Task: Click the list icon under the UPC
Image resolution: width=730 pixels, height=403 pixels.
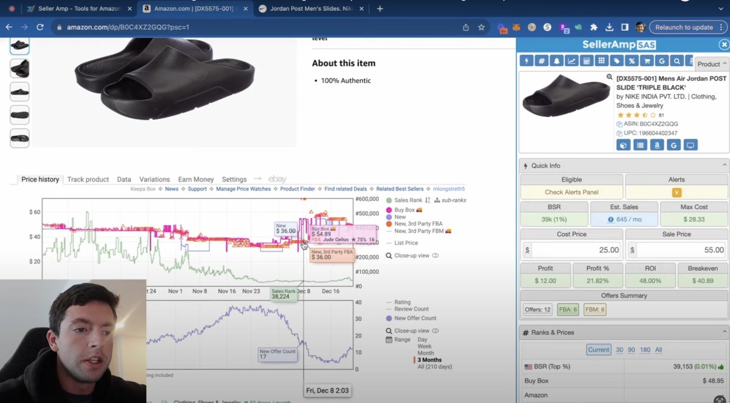Action: (x=640, y=145)
